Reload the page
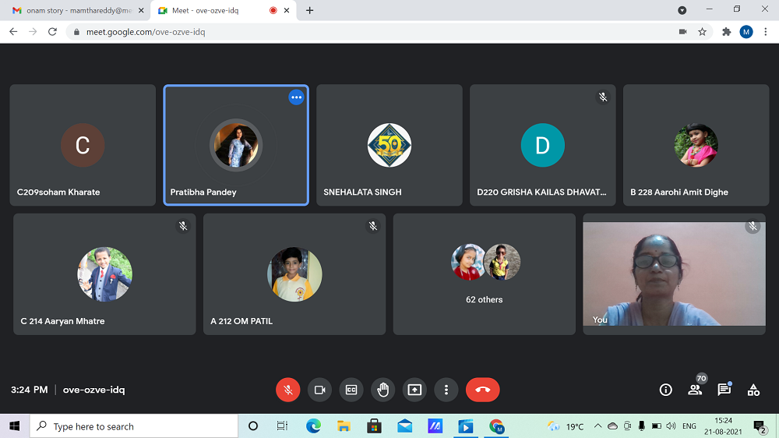The height and width of the screenshot is (438, 779). (x=52, y=32)
